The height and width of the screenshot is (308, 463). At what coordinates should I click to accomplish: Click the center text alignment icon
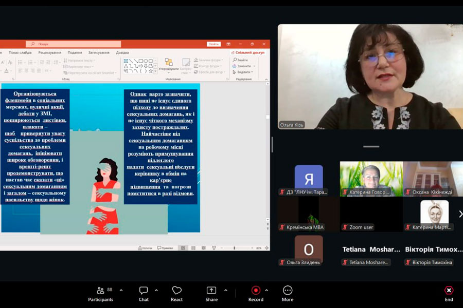(26, 70)
